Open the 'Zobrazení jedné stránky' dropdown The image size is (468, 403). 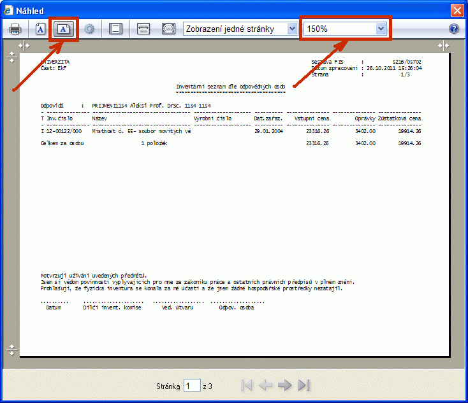pos(240,29)
